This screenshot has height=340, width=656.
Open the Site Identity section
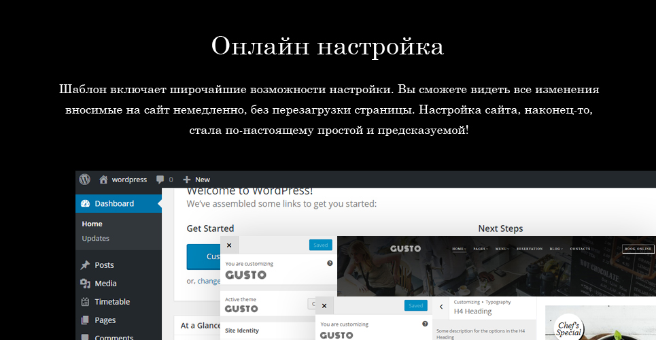242,330
